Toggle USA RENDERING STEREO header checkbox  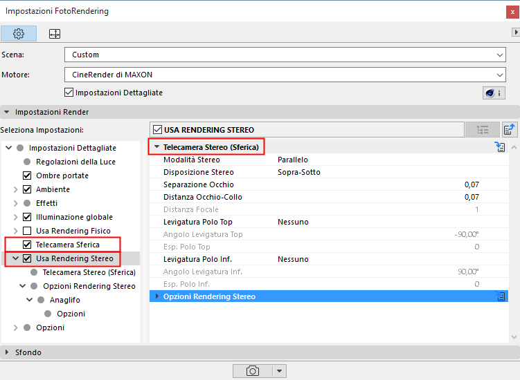click(x=158, y=130)
